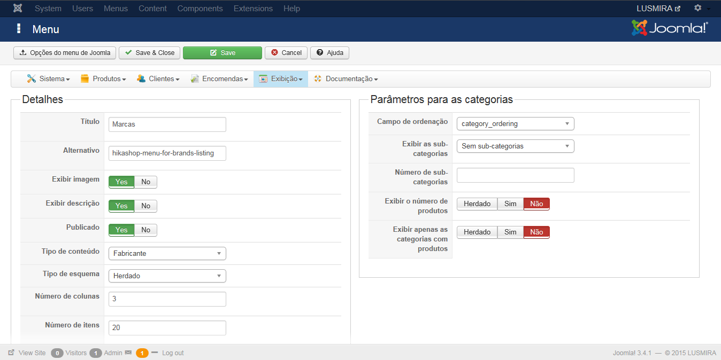Click the Admin count badge 1
Image resolution: width=721 pixels, height=360 pixels.
(96, 353)
